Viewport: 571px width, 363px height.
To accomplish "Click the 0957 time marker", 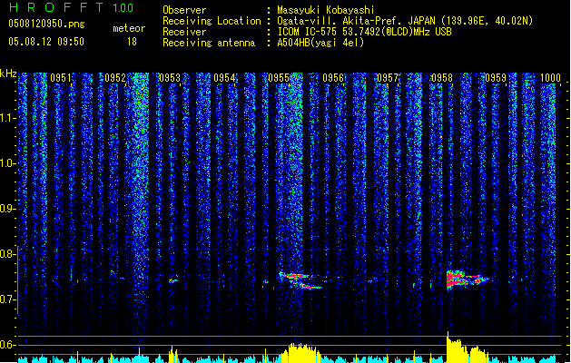I will click(x=388, y=78).
